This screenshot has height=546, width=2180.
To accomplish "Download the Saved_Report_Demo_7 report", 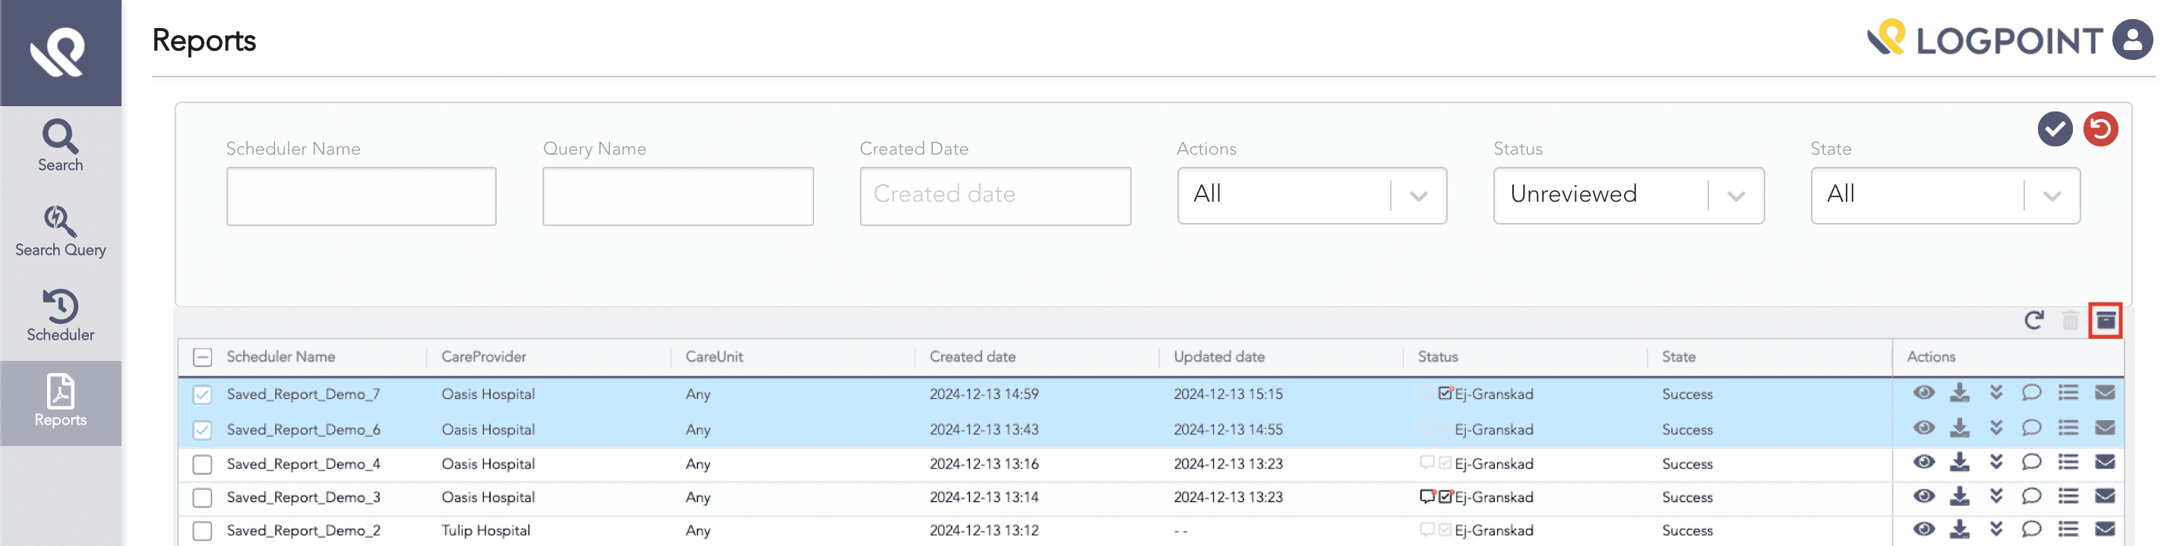I will 1959,393.
